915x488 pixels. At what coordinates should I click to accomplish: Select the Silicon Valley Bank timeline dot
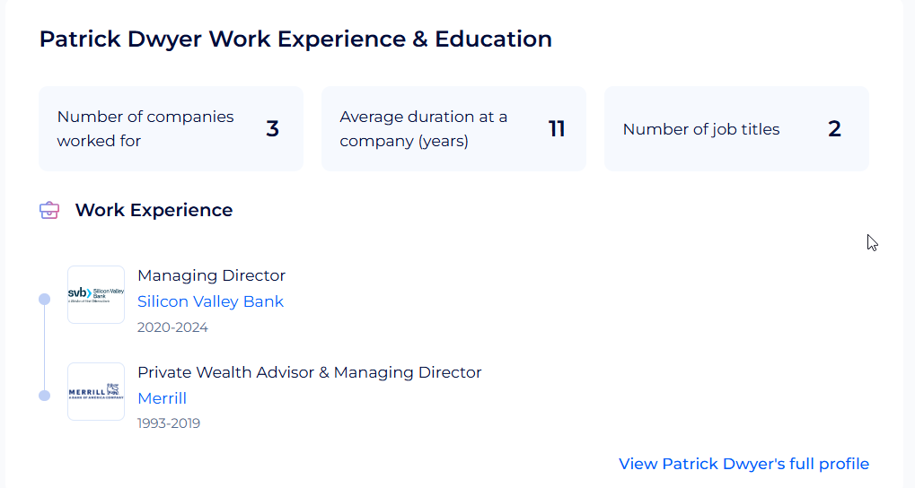click(44, 299)
